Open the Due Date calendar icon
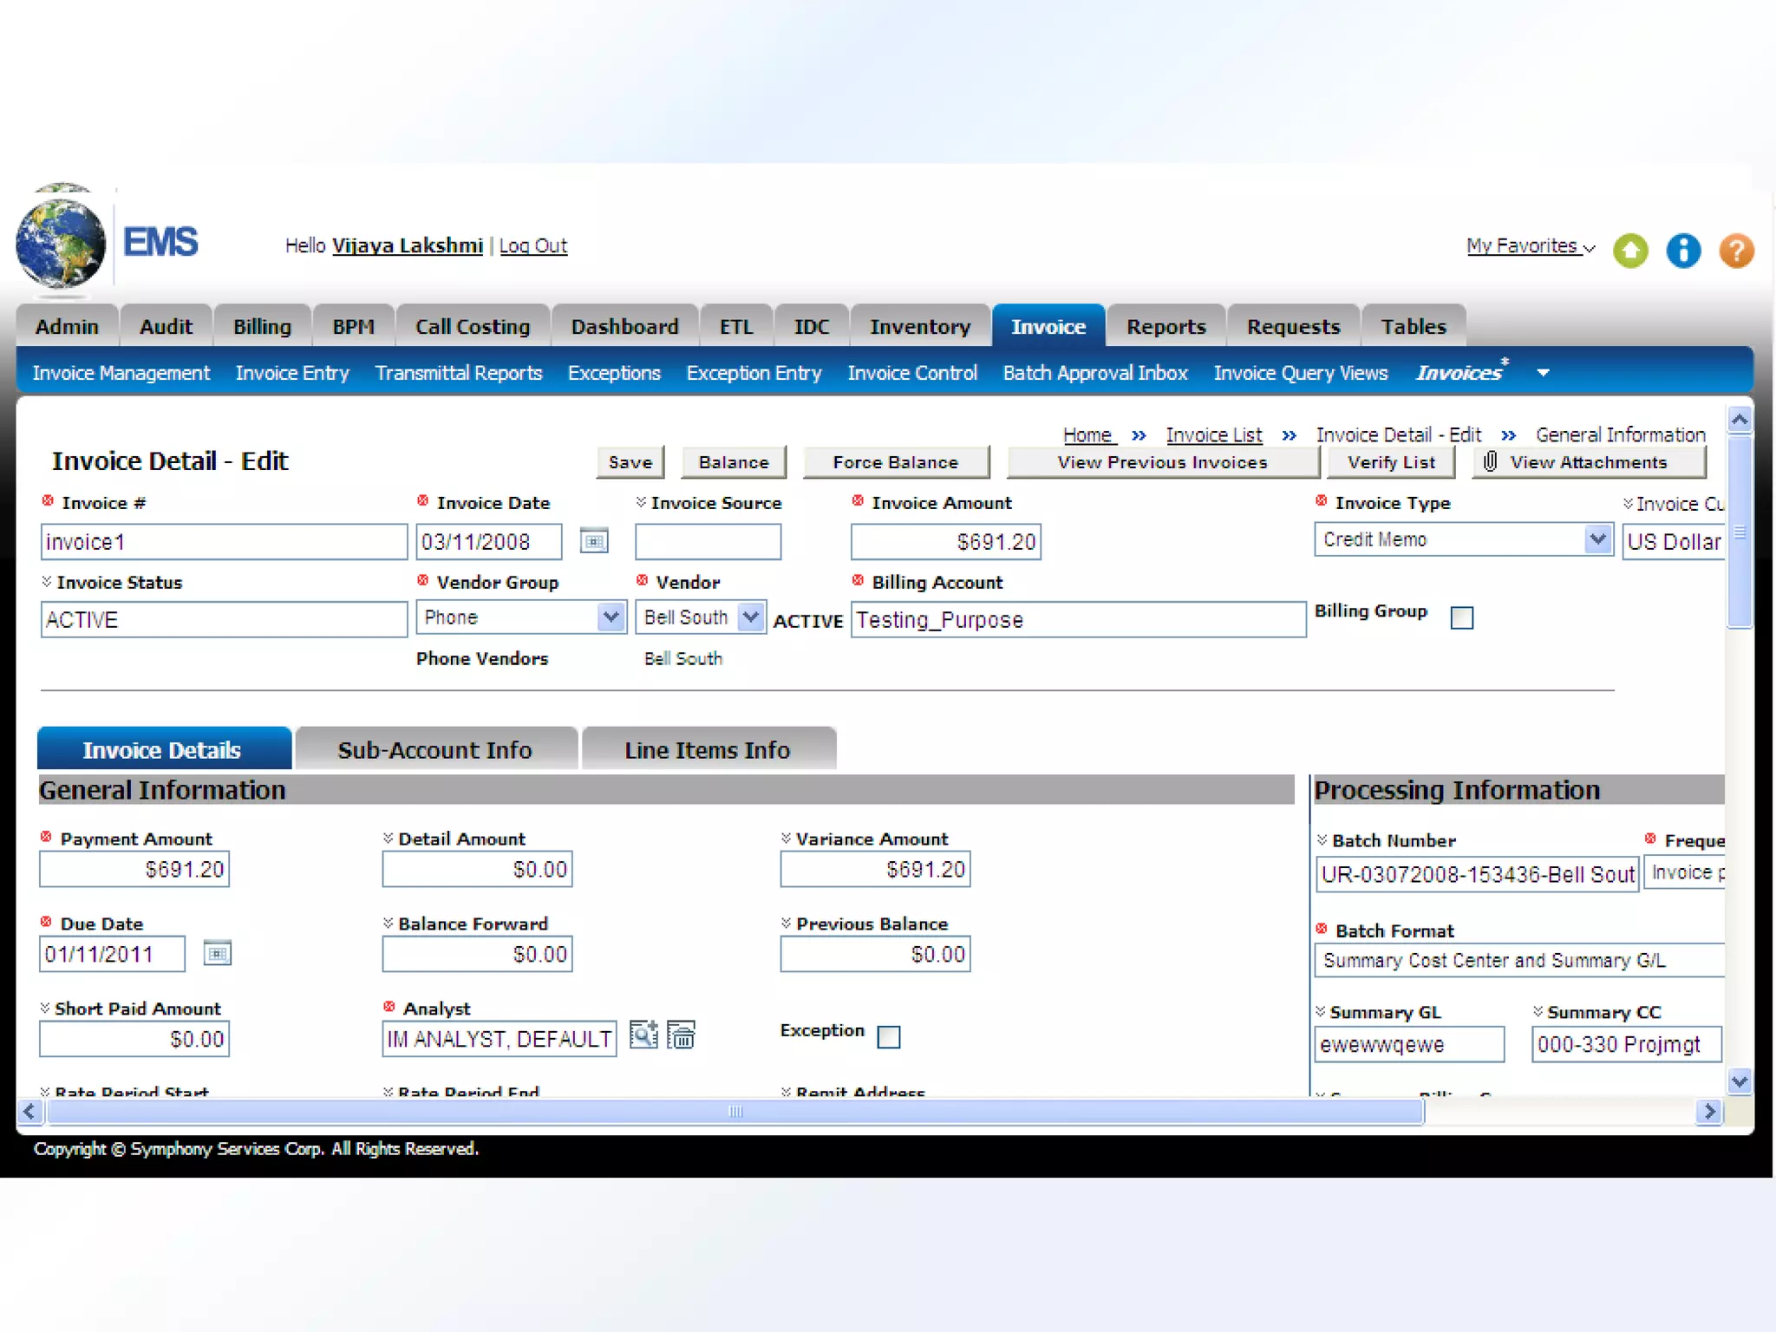Image resolution: width=1776 pixels, height=1332 pixels. point(217,954)
